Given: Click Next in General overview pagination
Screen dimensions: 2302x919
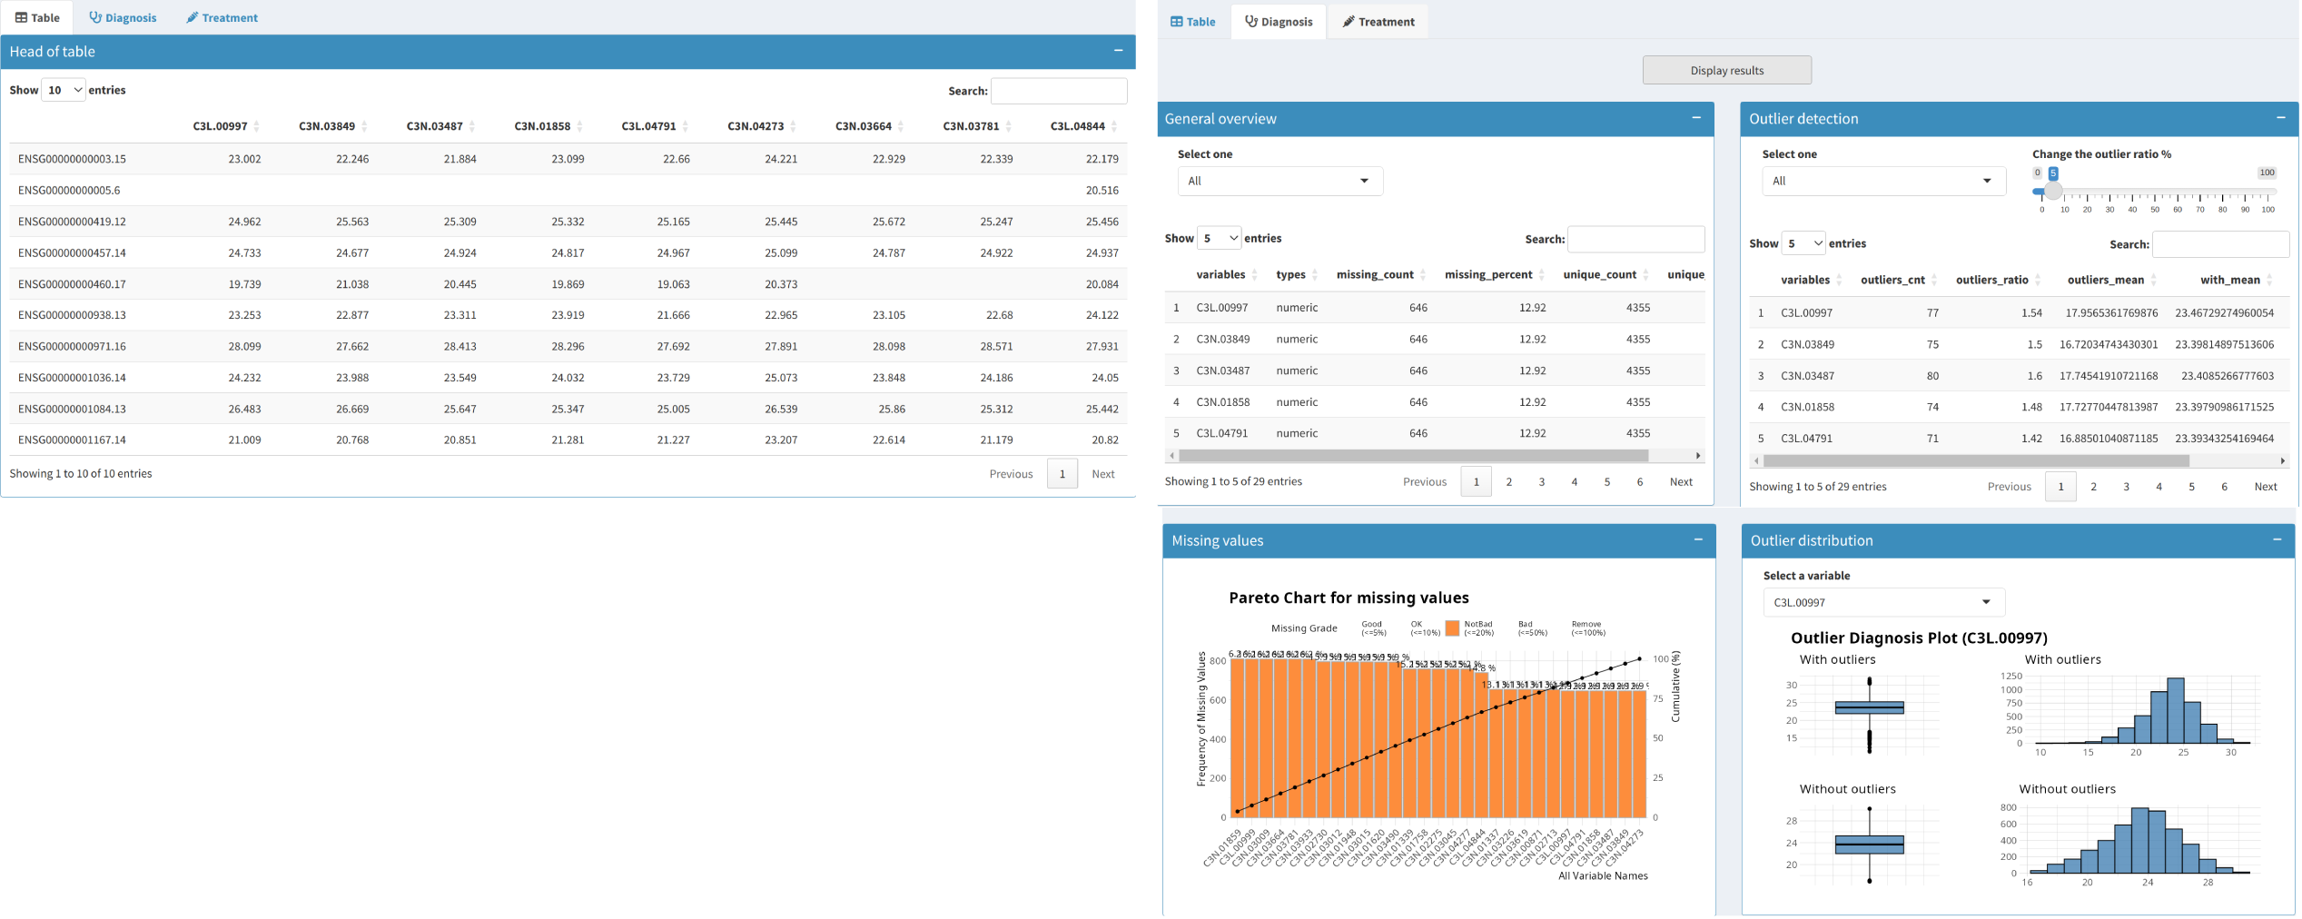Looking at the screenshot, I should coord(1681,481).
